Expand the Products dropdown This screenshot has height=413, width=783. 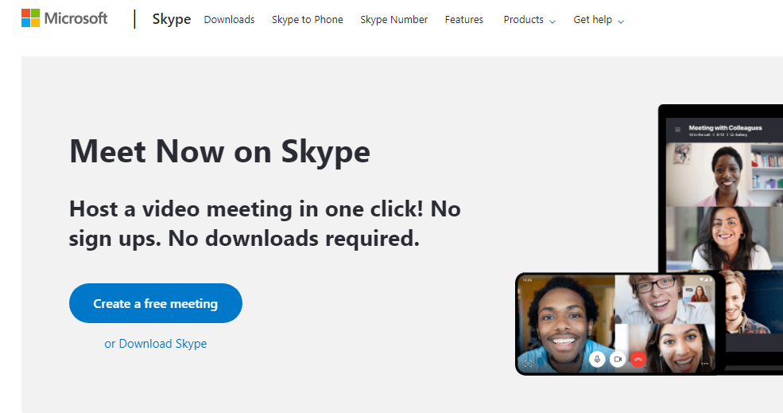pos(529,20)
